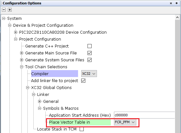This screenshot has width=181, height=133.
Task: Select the Device & Project Configuration label
Action: (x=43, y=25)
